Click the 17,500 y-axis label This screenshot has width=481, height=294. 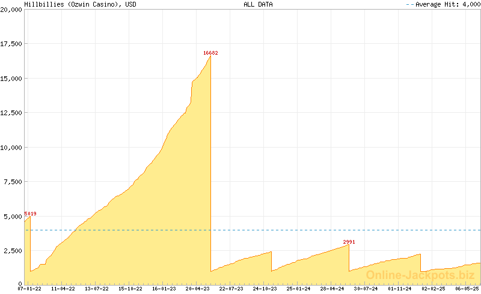click(x=11, y=44)
